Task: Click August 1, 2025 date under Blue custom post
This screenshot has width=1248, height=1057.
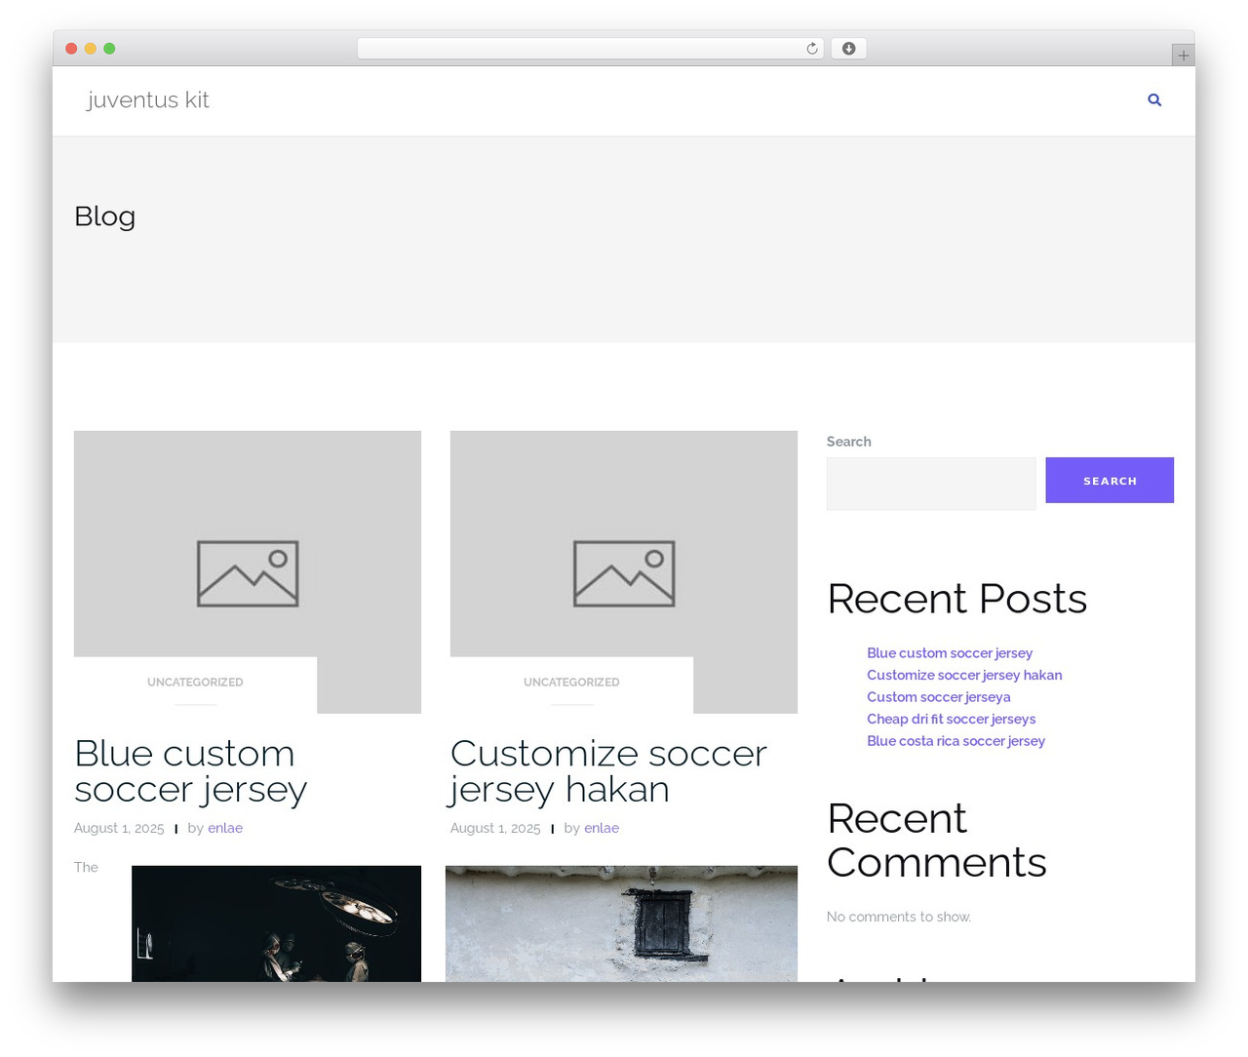Action: pos(119,828)
